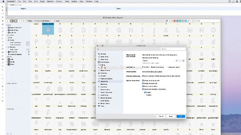Uncheck the English alphabet checkbox
Image resolution: width=241 pixels, height=135 pixels.
click(x=145, y=92)
